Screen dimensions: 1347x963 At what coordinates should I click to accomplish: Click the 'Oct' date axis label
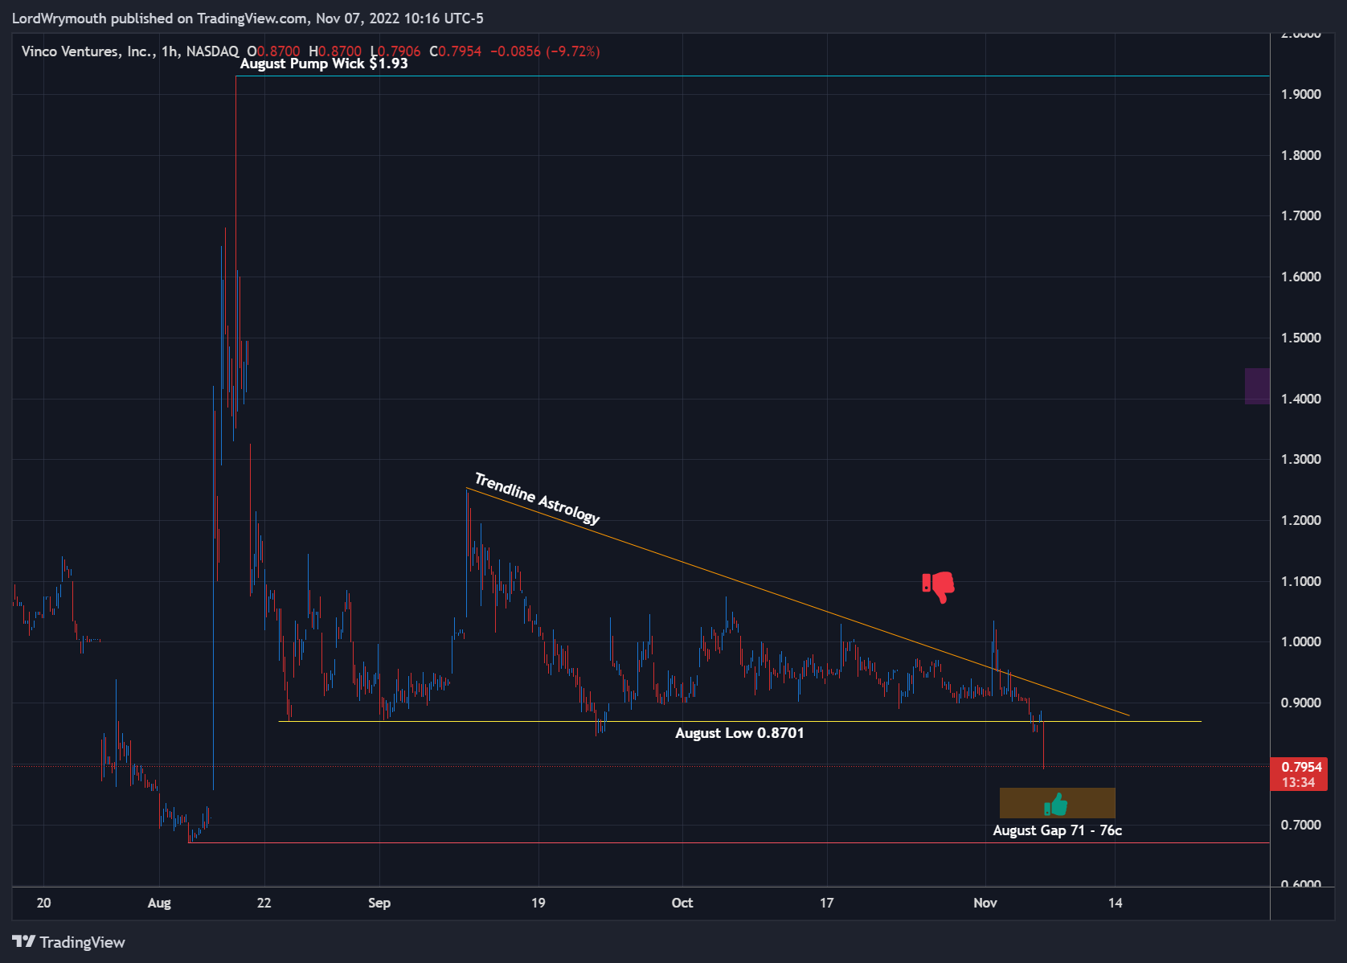[682, 903]
